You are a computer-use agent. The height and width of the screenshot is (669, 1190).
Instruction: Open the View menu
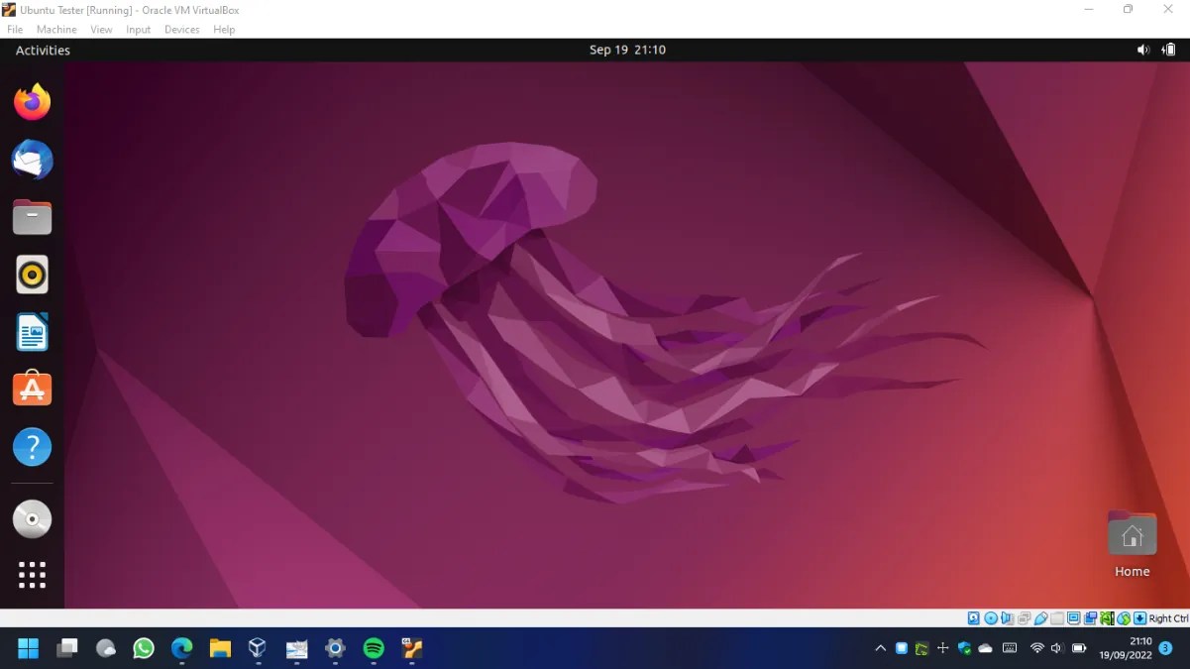point(101,30)
